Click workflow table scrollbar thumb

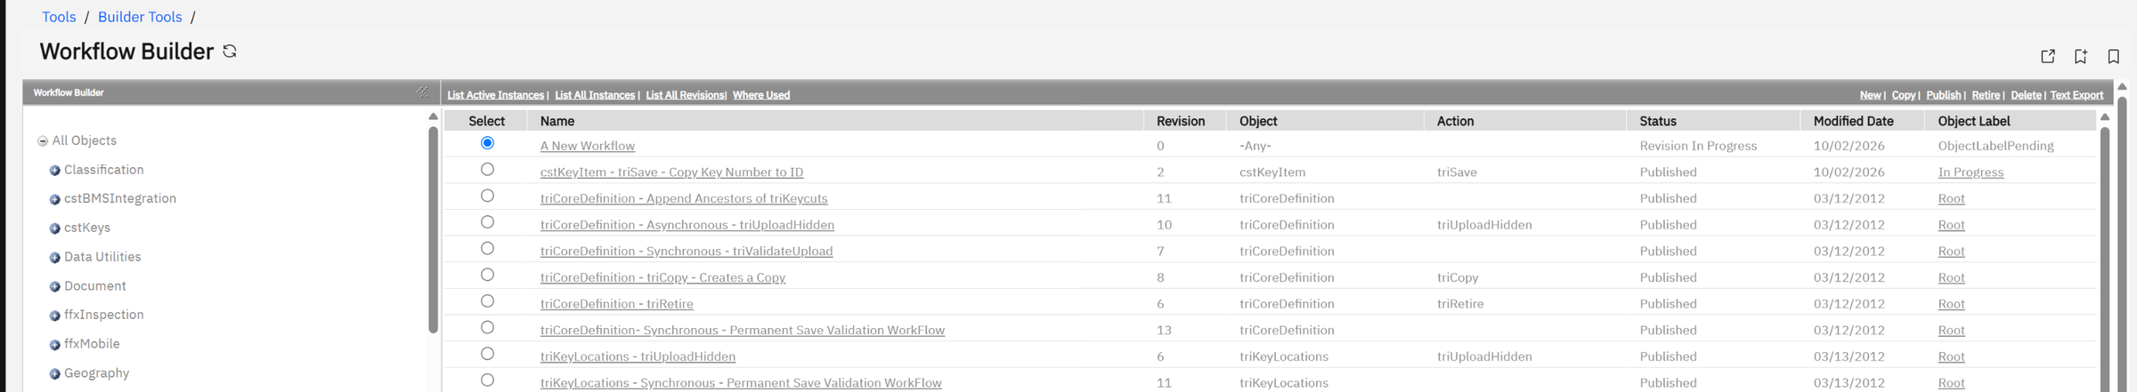2105,259
